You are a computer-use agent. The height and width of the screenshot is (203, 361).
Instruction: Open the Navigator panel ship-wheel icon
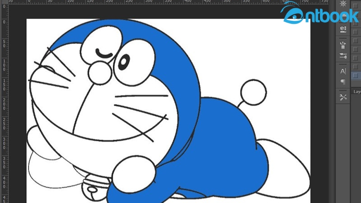click(343, 4)
